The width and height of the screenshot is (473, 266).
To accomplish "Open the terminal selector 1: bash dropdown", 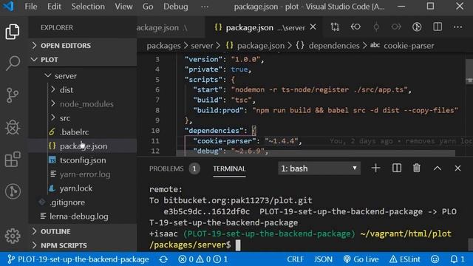I will 319,168.
